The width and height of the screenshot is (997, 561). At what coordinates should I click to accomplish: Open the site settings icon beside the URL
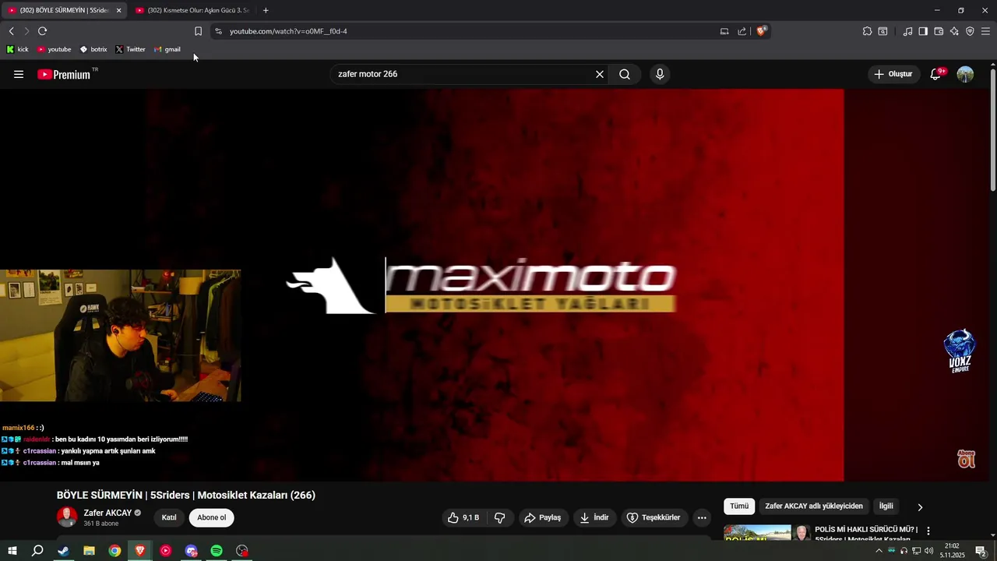(219, 31)
